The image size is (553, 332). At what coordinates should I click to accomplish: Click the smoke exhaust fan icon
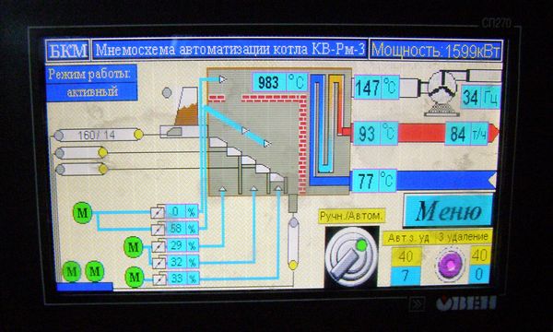pos(442,93)
